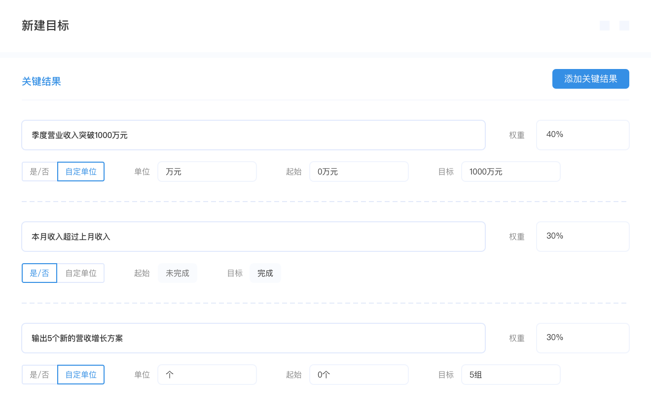Edit the 输出5个新的营收增长方案 title field

253,338
